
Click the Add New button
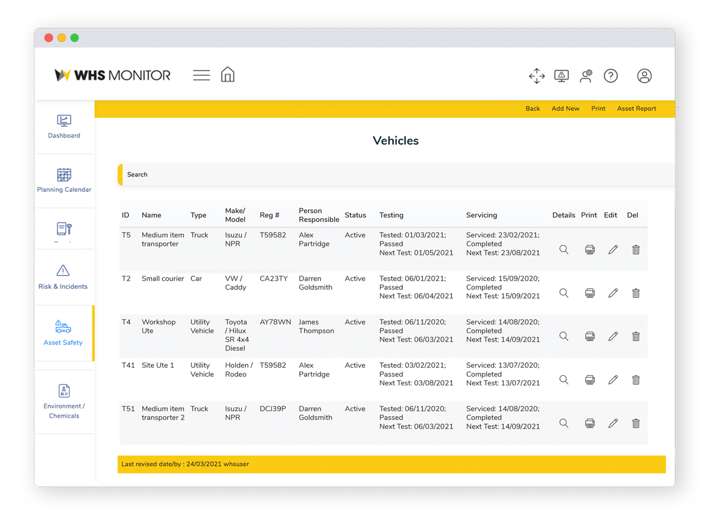[x=565, y=108]
